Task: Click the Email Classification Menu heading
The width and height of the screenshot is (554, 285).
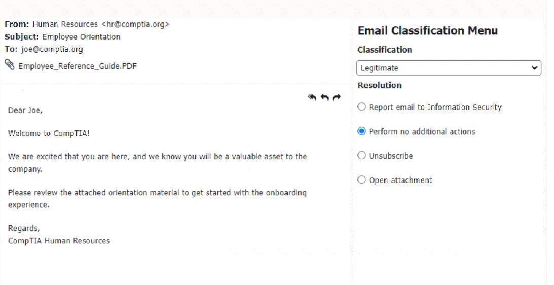Action: [x=427, y=30]
